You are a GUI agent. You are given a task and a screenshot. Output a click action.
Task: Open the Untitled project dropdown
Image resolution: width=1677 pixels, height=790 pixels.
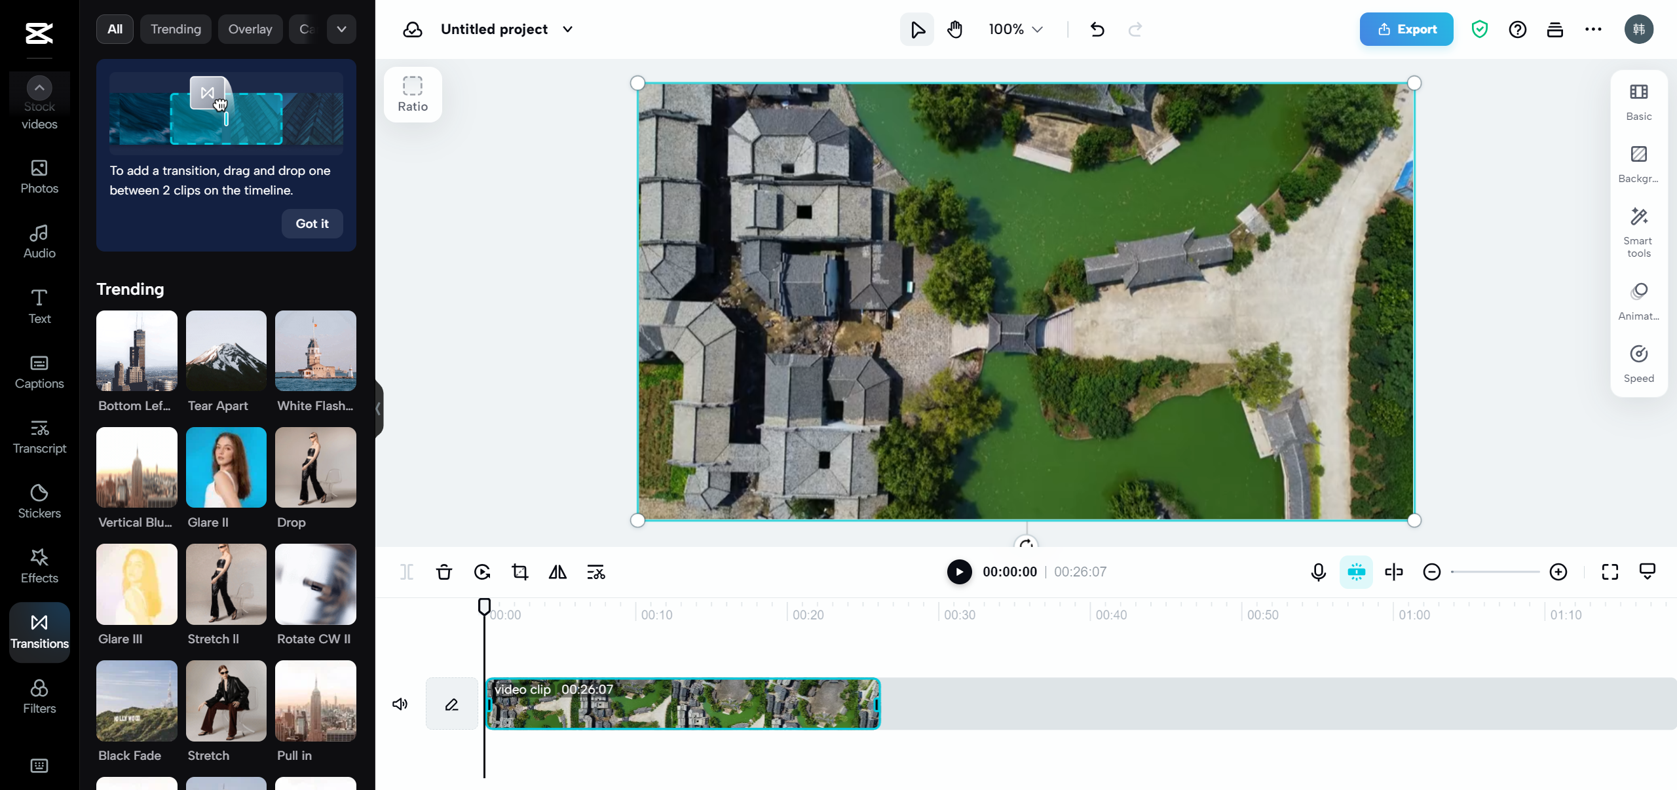[567, 29]
